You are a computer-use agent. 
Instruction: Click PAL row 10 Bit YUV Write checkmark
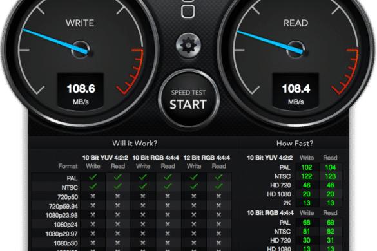[93, 178]
